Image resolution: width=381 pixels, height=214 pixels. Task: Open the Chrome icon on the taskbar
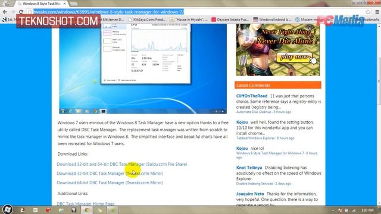(x=87, y=210)
